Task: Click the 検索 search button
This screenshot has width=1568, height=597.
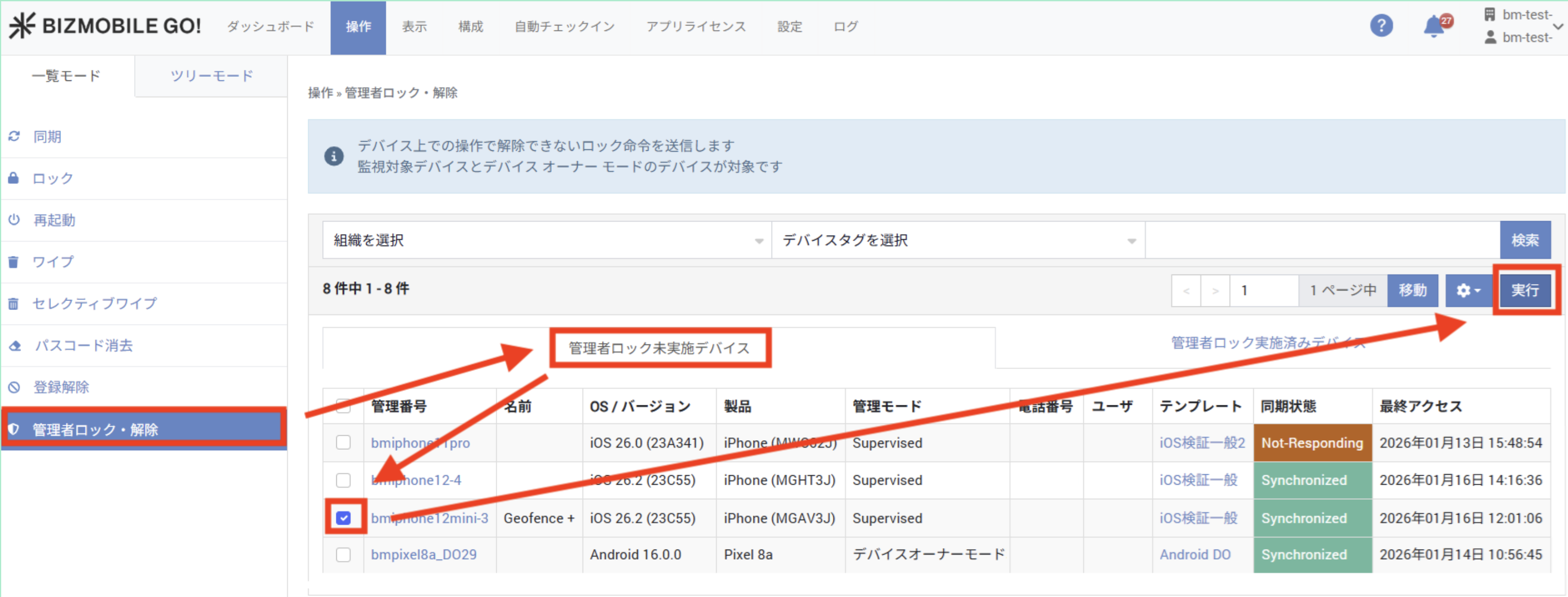Action: tap(1524, 240)
